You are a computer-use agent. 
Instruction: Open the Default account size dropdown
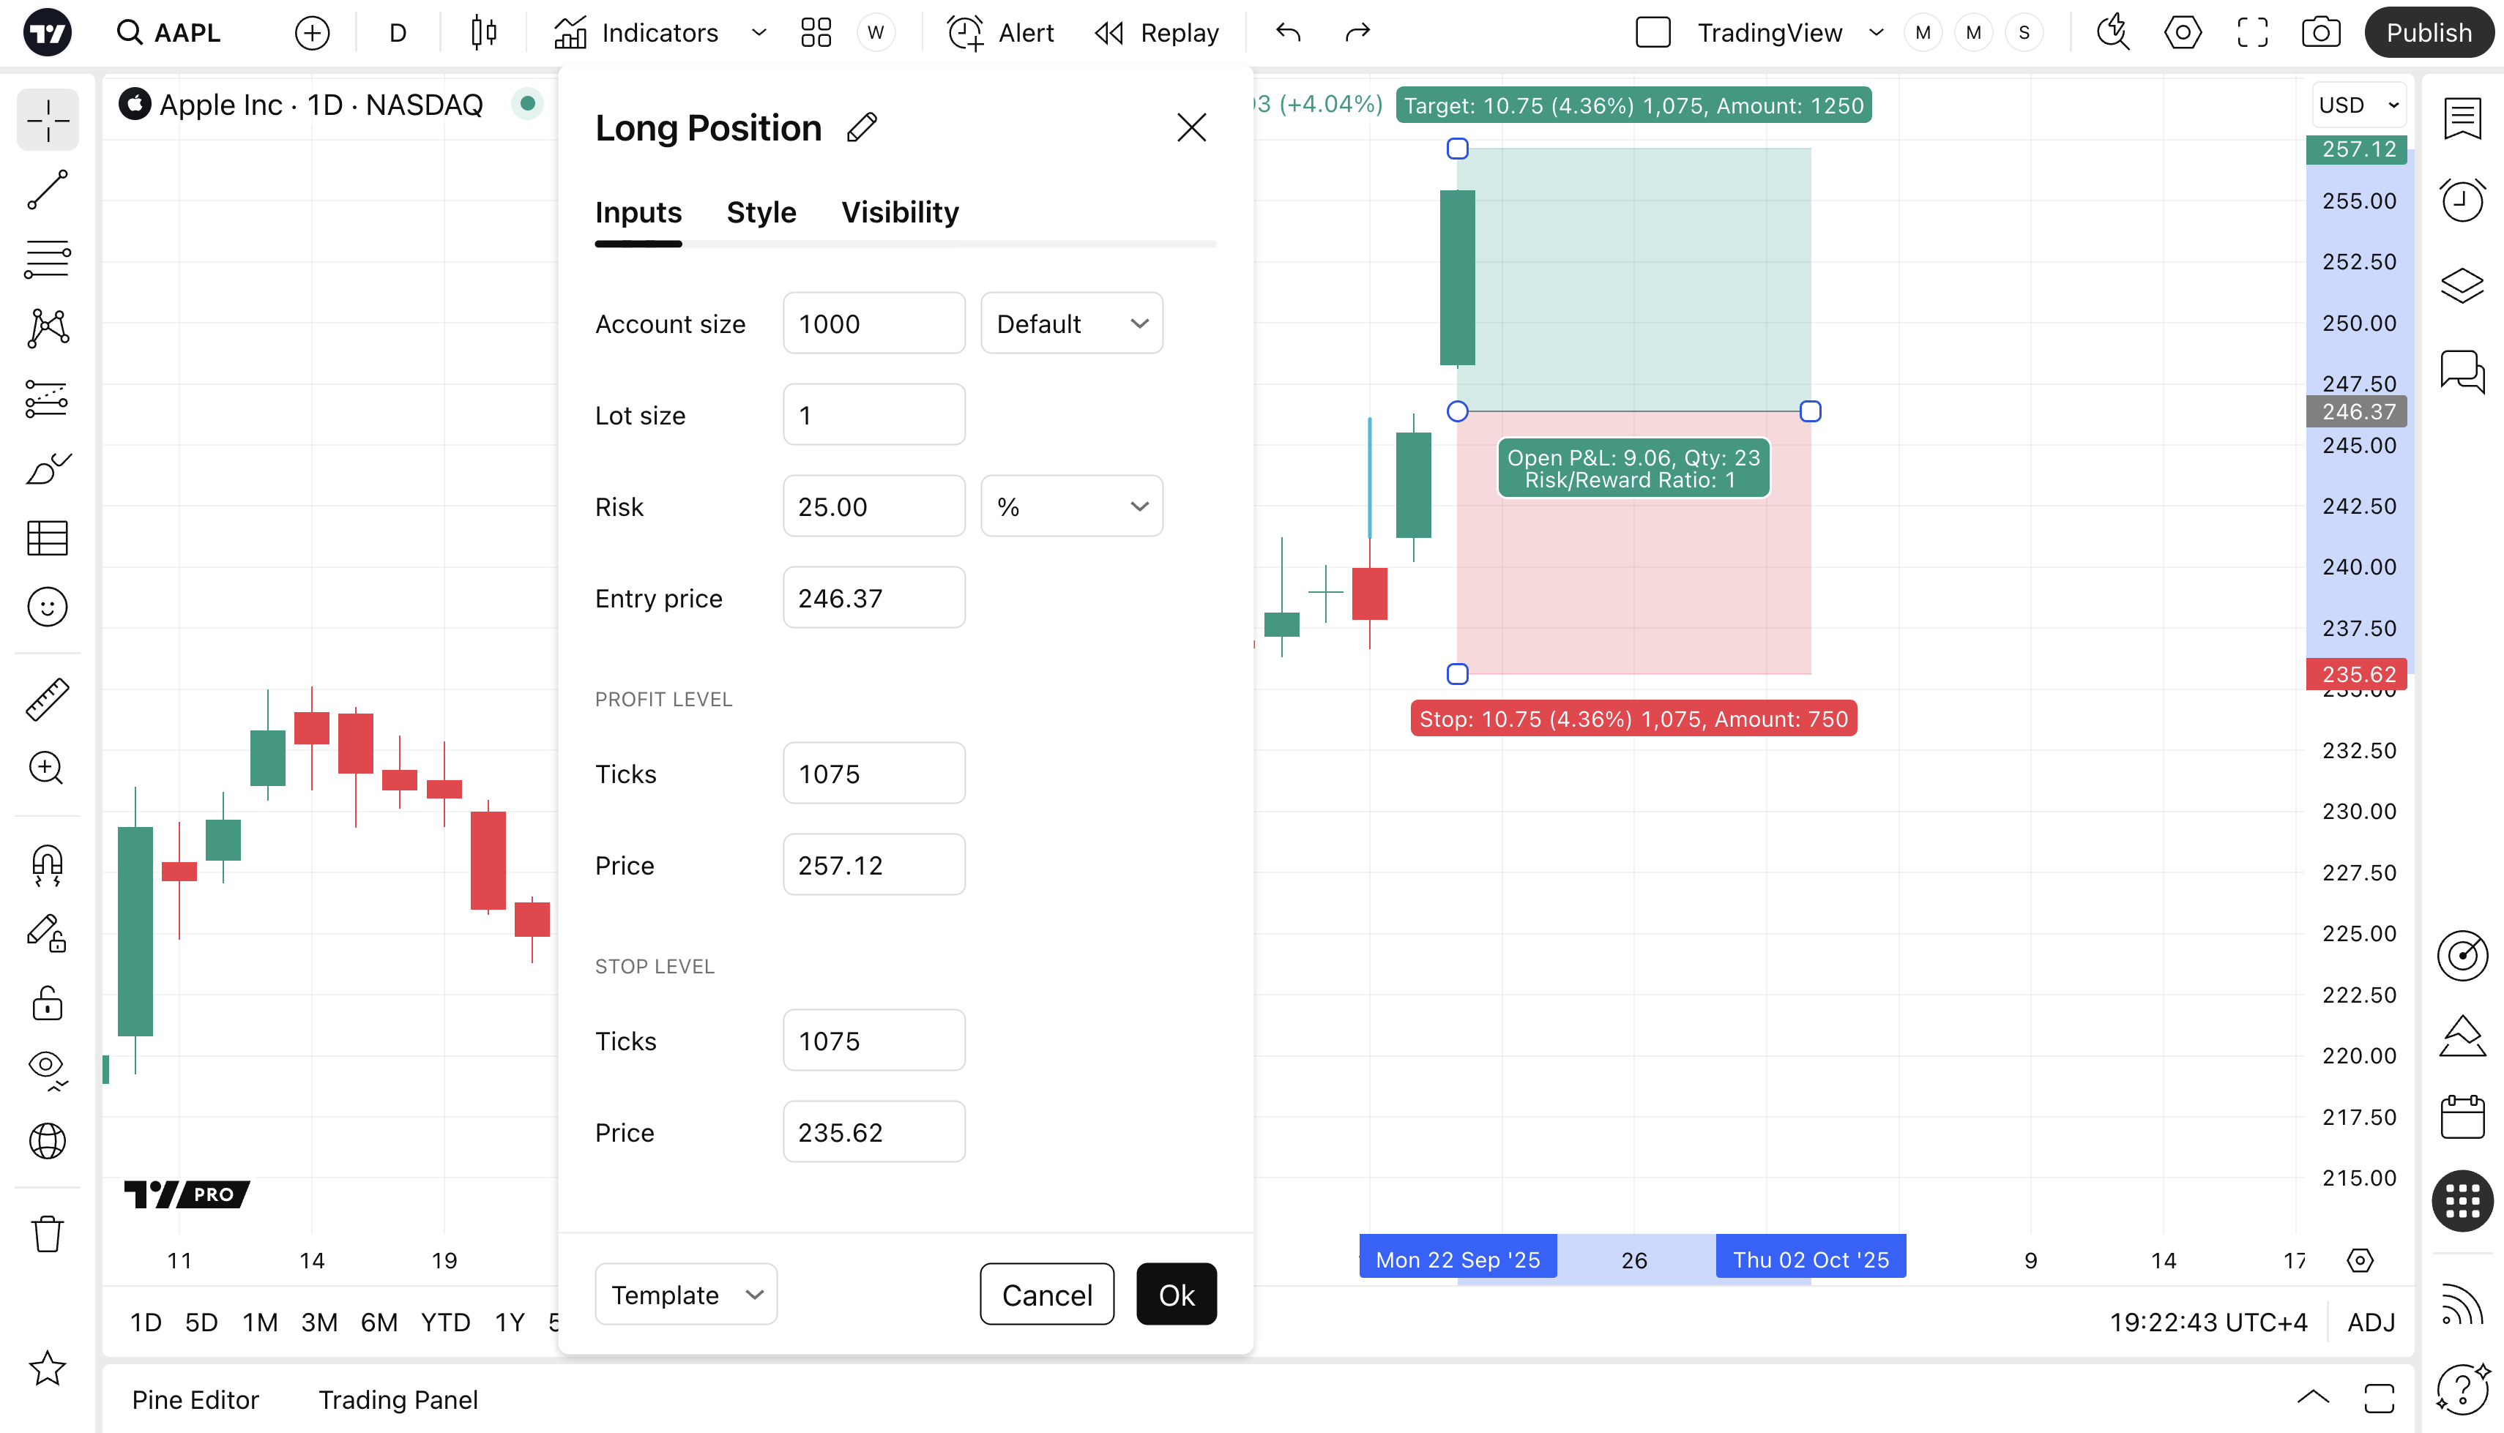tap(1071, 323)
